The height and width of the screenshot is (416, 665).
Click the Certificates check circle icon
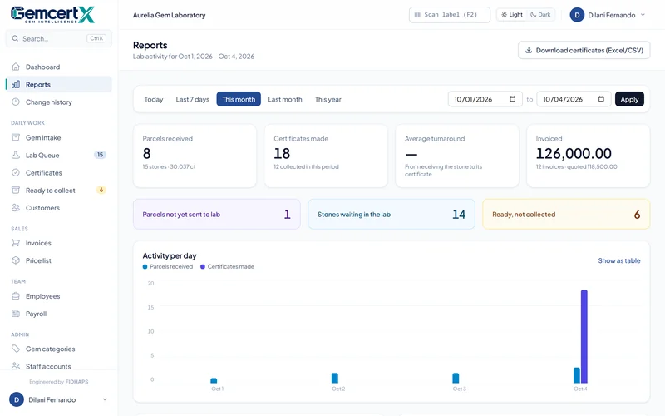(16, 173)
